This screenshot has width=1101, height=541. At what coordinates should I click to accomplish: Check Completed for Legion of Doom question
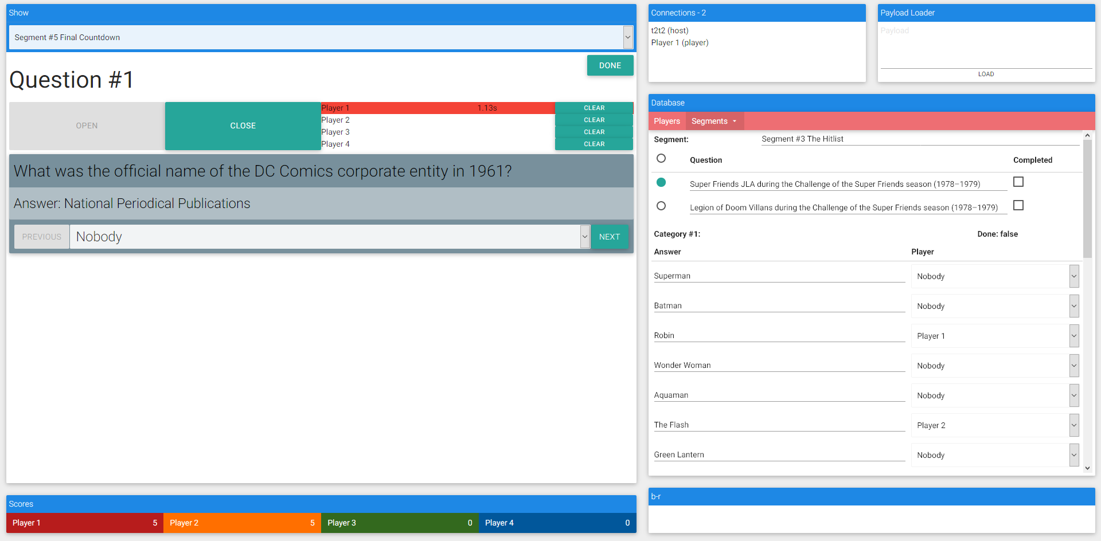coord(1018,205)
